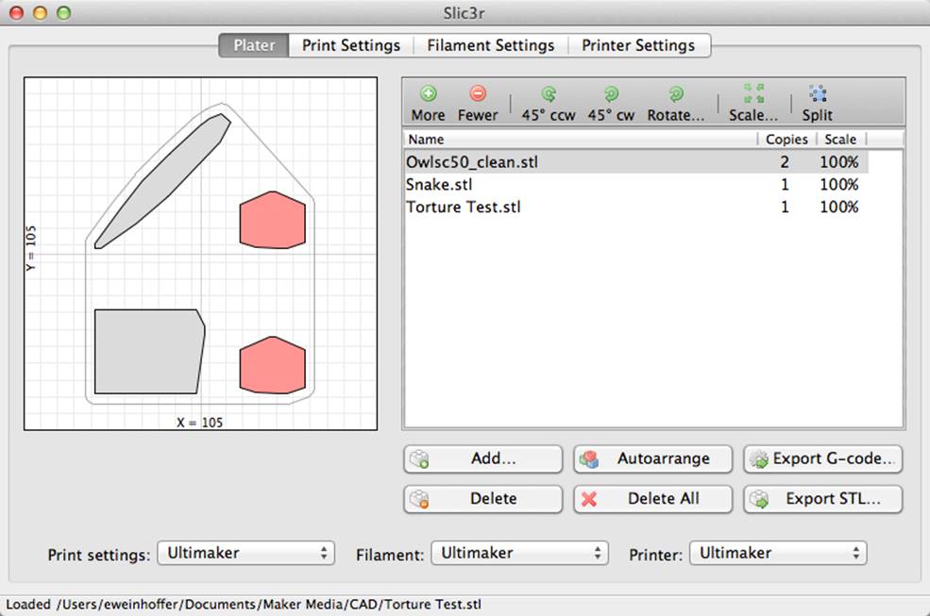Click the Fewer copies icon

(478, 93)
